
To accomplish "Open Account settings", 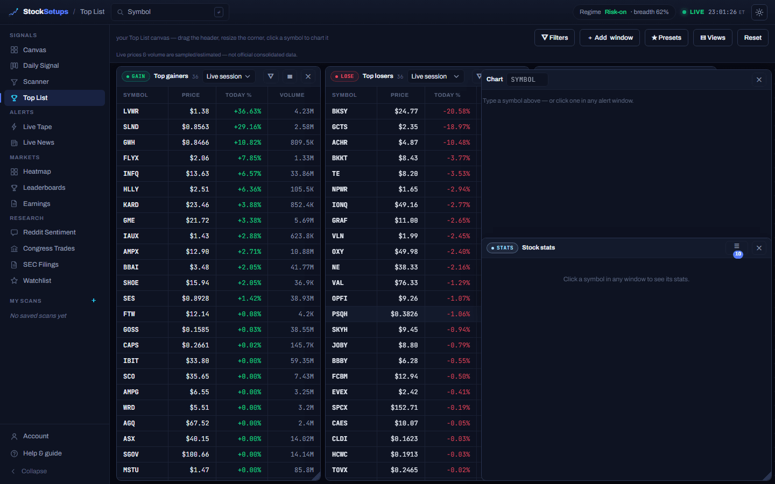I will pyautogui.click(x=54, y=436).
